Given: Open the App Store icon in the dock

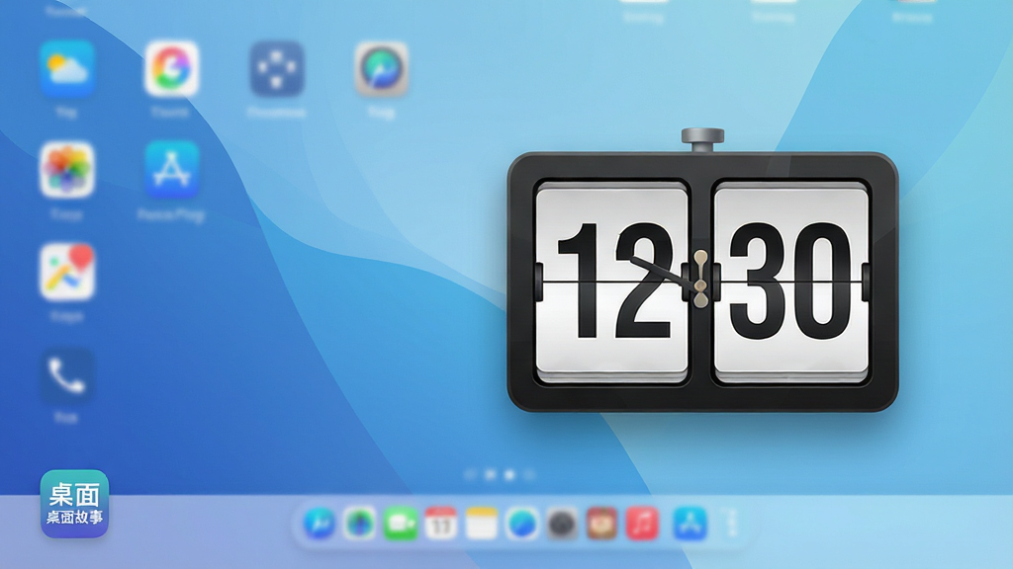Looking at the screenshot, I should pyautogui.click(x=690, y=524).
